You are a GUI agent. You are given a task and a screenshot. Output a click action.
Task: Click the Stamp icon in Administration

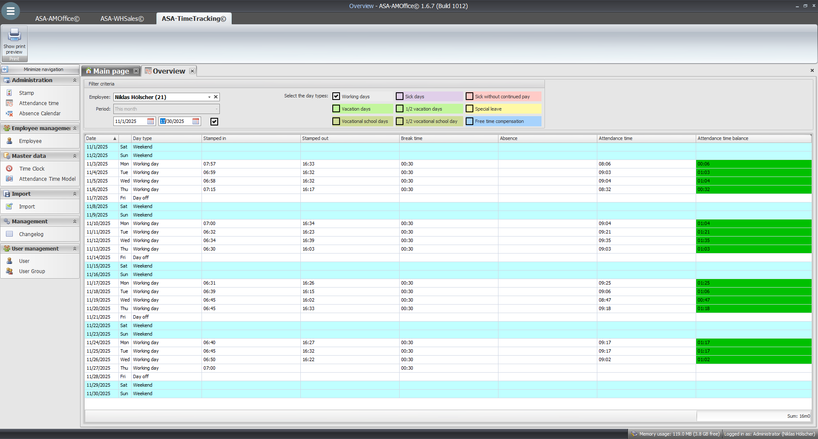coord(9,93)
